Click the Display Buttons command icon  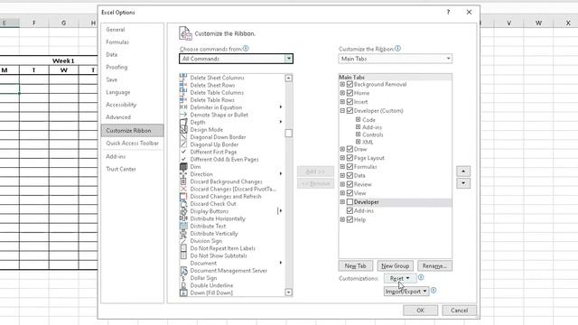point(183,211)
